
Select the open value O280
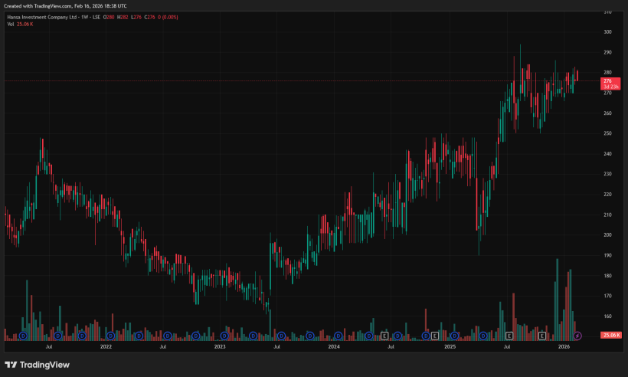[x=109, y=17]
